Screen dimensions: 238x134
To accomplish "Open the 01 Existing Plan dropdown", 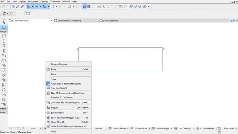I will tap(208, 128).
